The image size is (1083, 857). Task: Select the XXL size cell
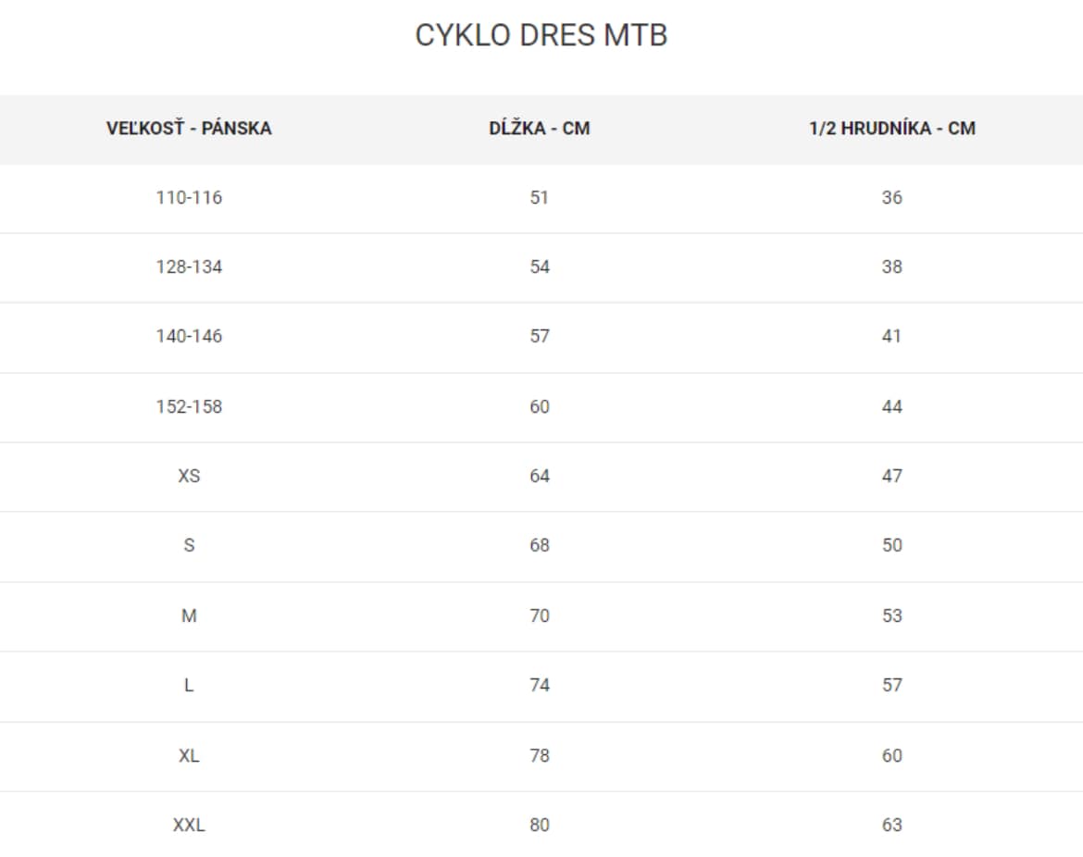(x=189, y=826)
